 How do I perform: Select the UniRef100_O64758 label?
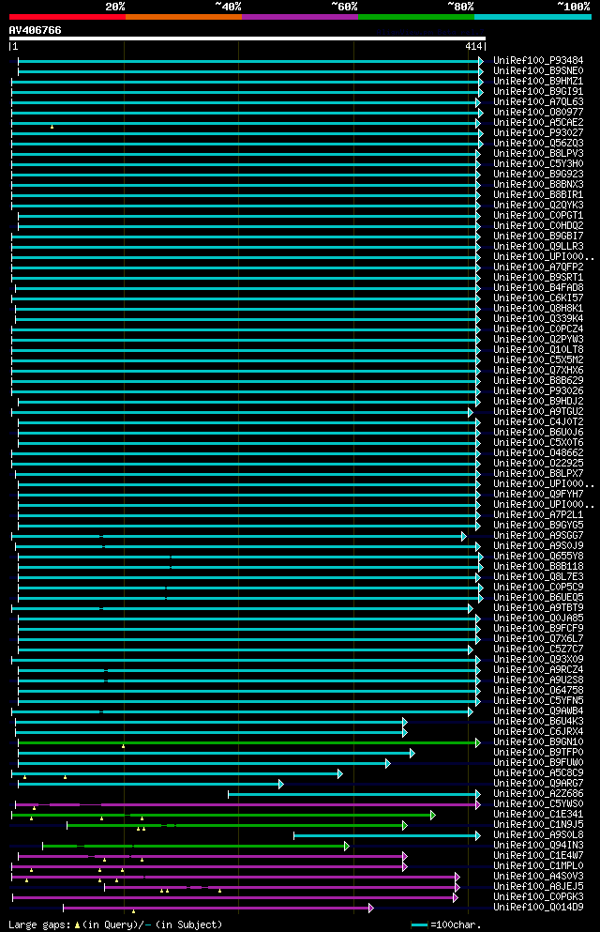tap(538, 690)
